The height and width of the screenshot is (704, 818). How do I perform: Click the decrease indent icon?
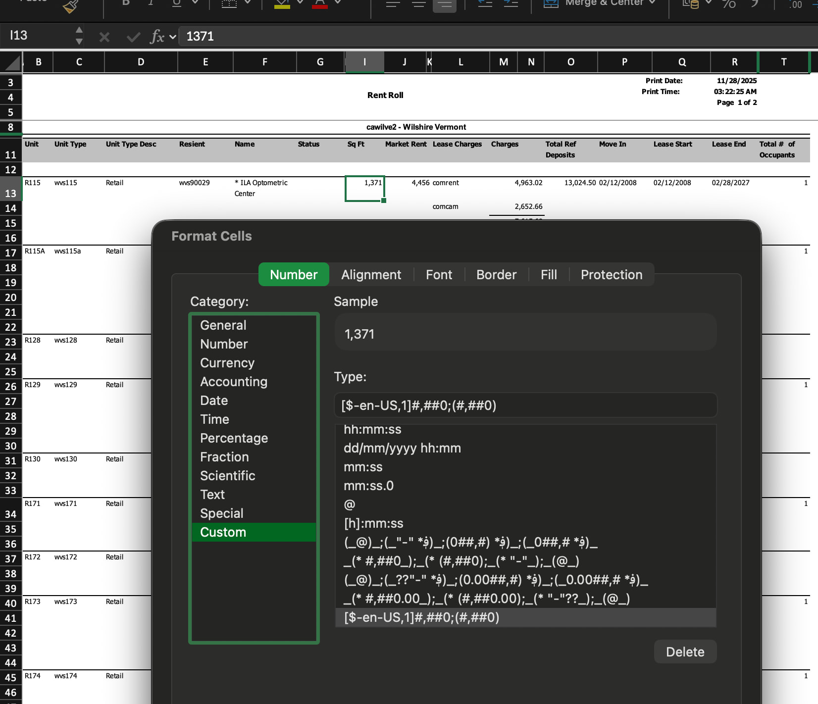pos(485,4)
